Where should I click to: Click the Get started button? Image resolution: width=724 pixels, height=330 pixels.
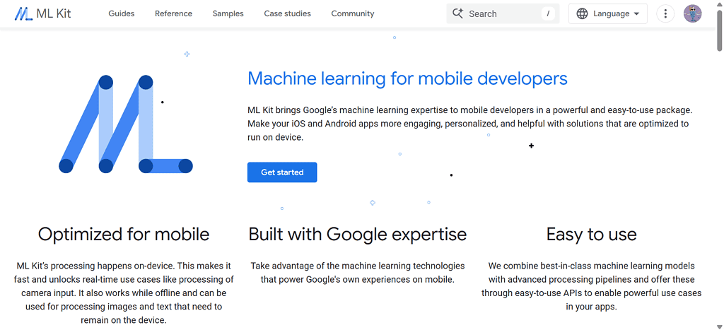282,172
